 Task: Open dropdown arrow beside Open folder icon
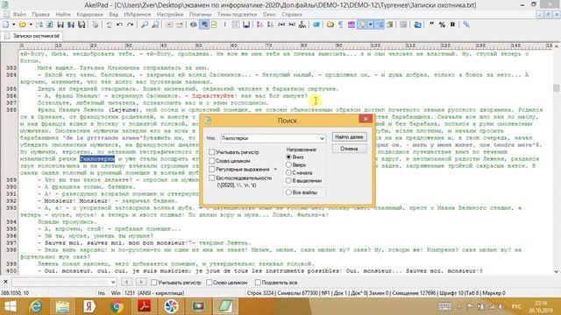(31, 24)
